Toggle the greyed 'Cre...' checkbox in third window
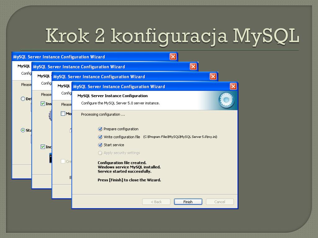 click(63, 161)
